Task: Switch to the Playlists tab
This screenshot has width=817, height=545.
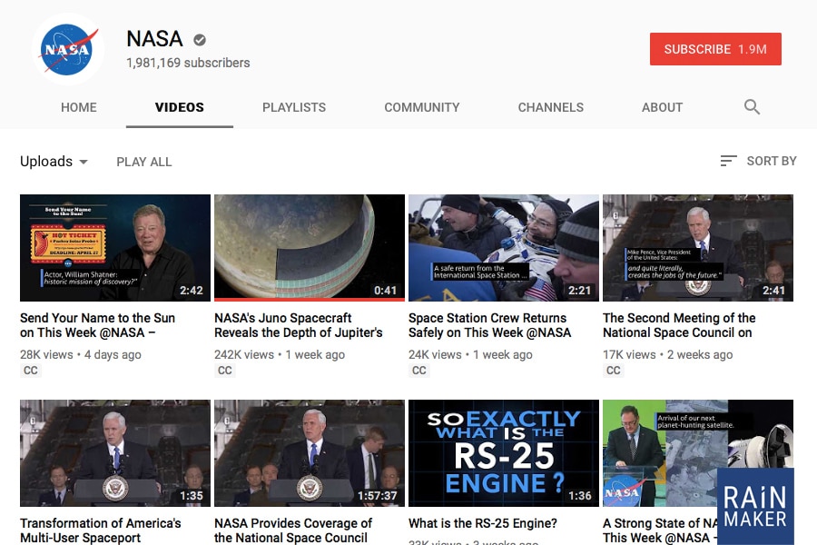Action: tap(294, 107)
